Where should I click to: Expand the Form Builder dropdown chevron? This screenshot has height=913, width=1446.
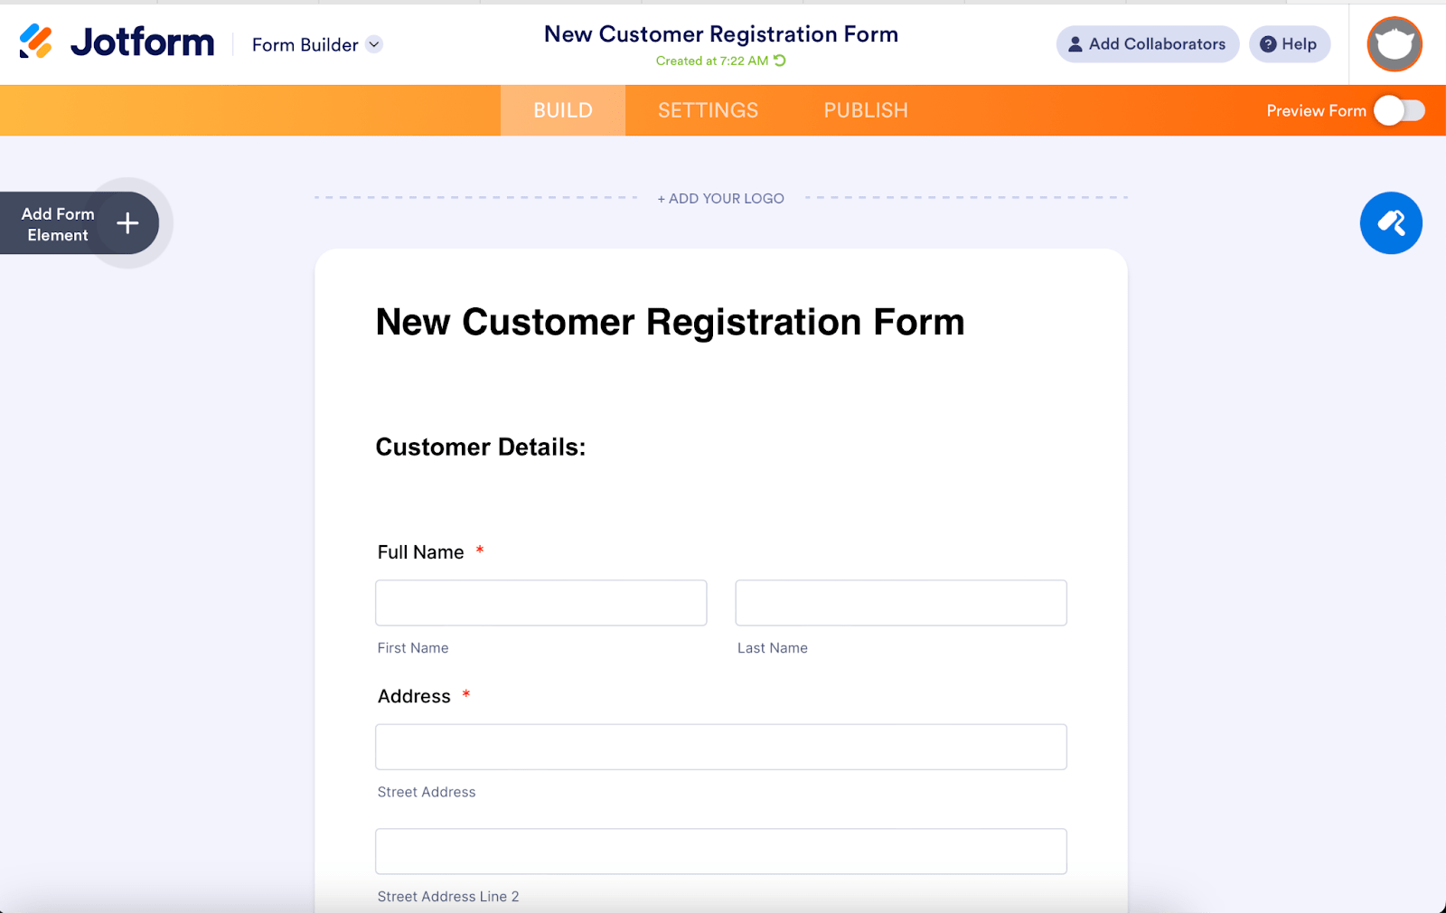click(x=374, y=44)
